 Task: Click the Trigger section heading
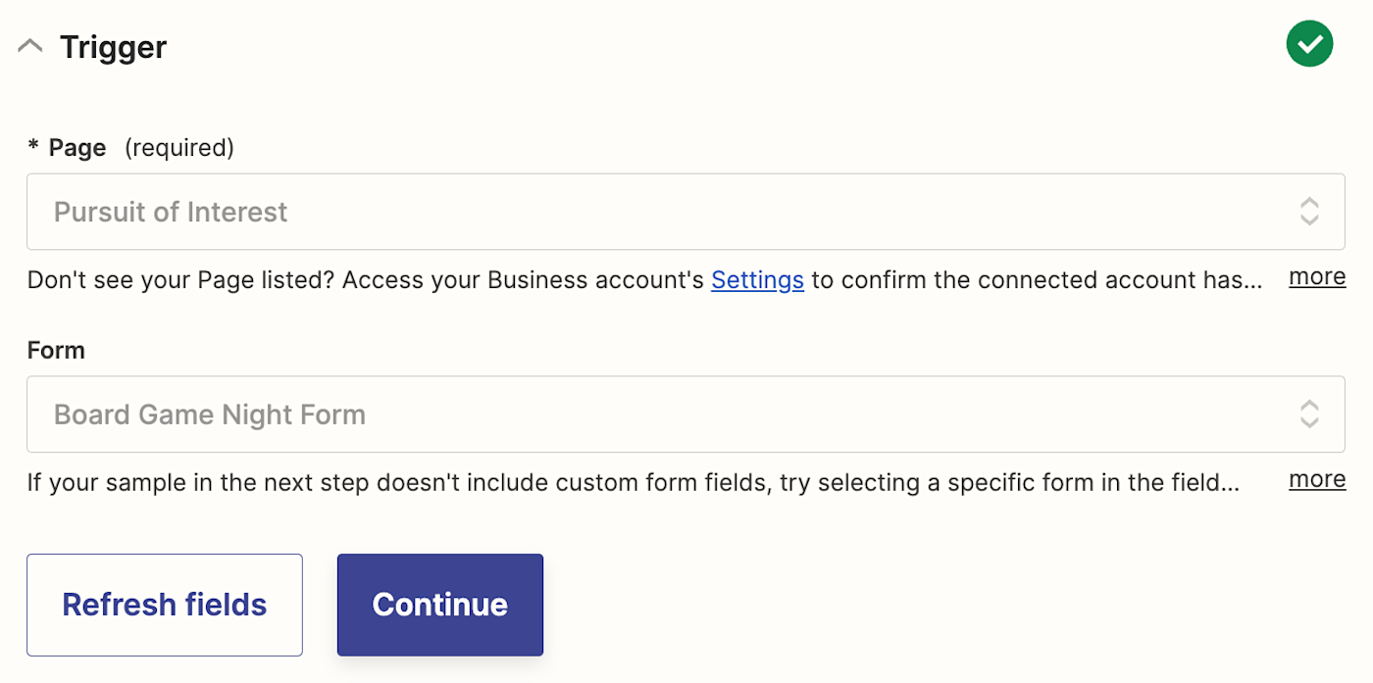point(114,47)
